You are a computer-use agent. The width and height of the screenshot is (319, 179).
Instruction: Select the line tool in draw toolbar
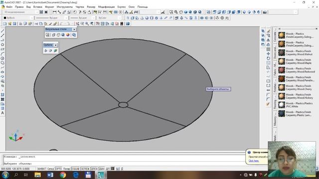[x=2, y=31]
